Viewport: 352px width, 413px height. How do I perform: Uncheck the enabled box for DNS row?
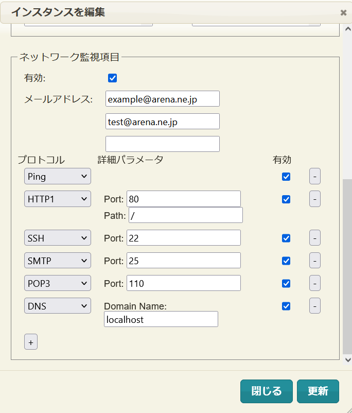point(286,306)
